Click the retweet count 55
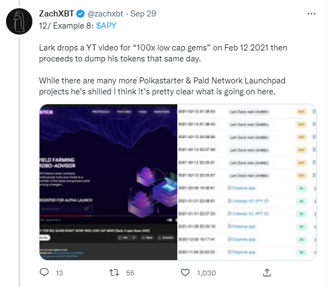 point(131,272)
